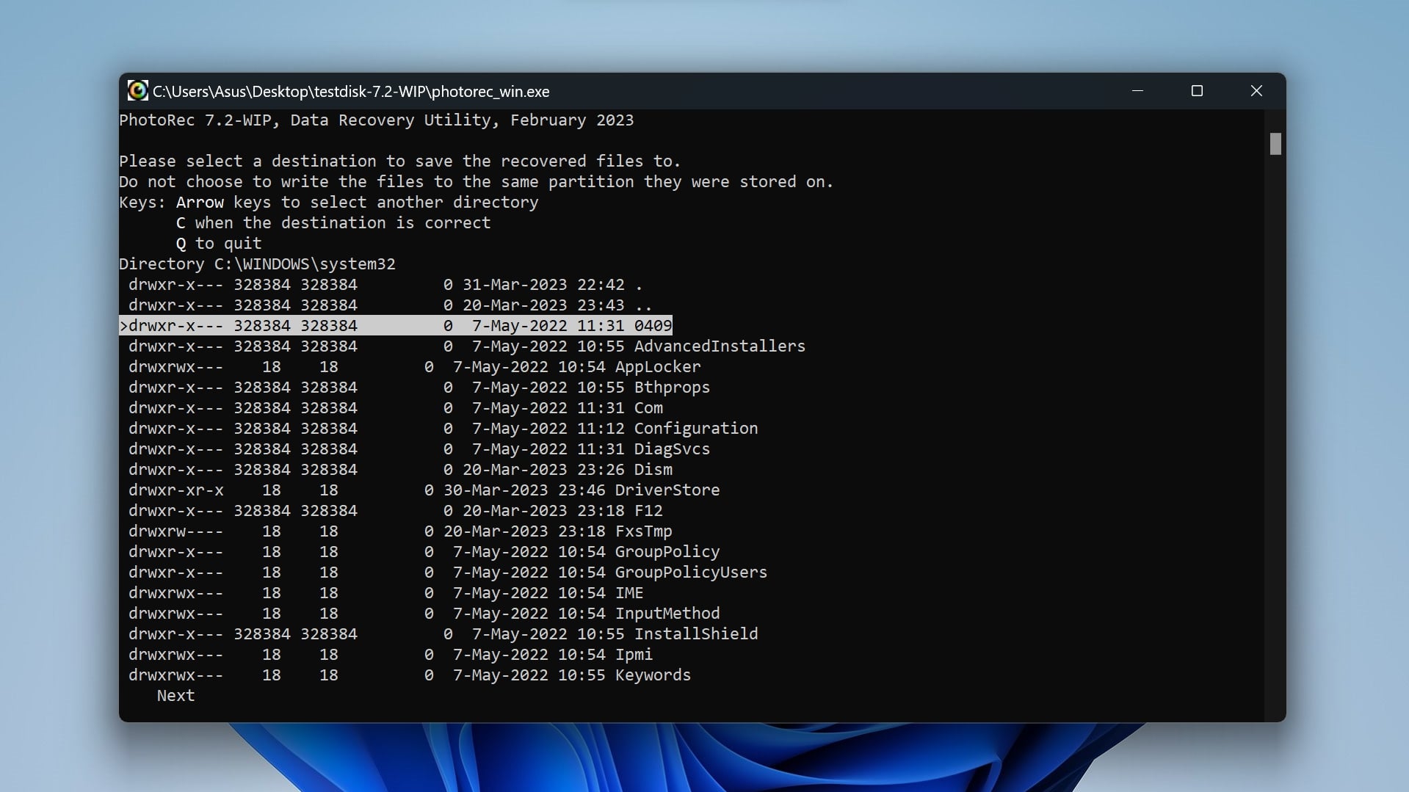Screen dimensions: 1409x792
Task: Click the Directory C:\WINDOWS\system32 path line
Action: tap(257, 264)
